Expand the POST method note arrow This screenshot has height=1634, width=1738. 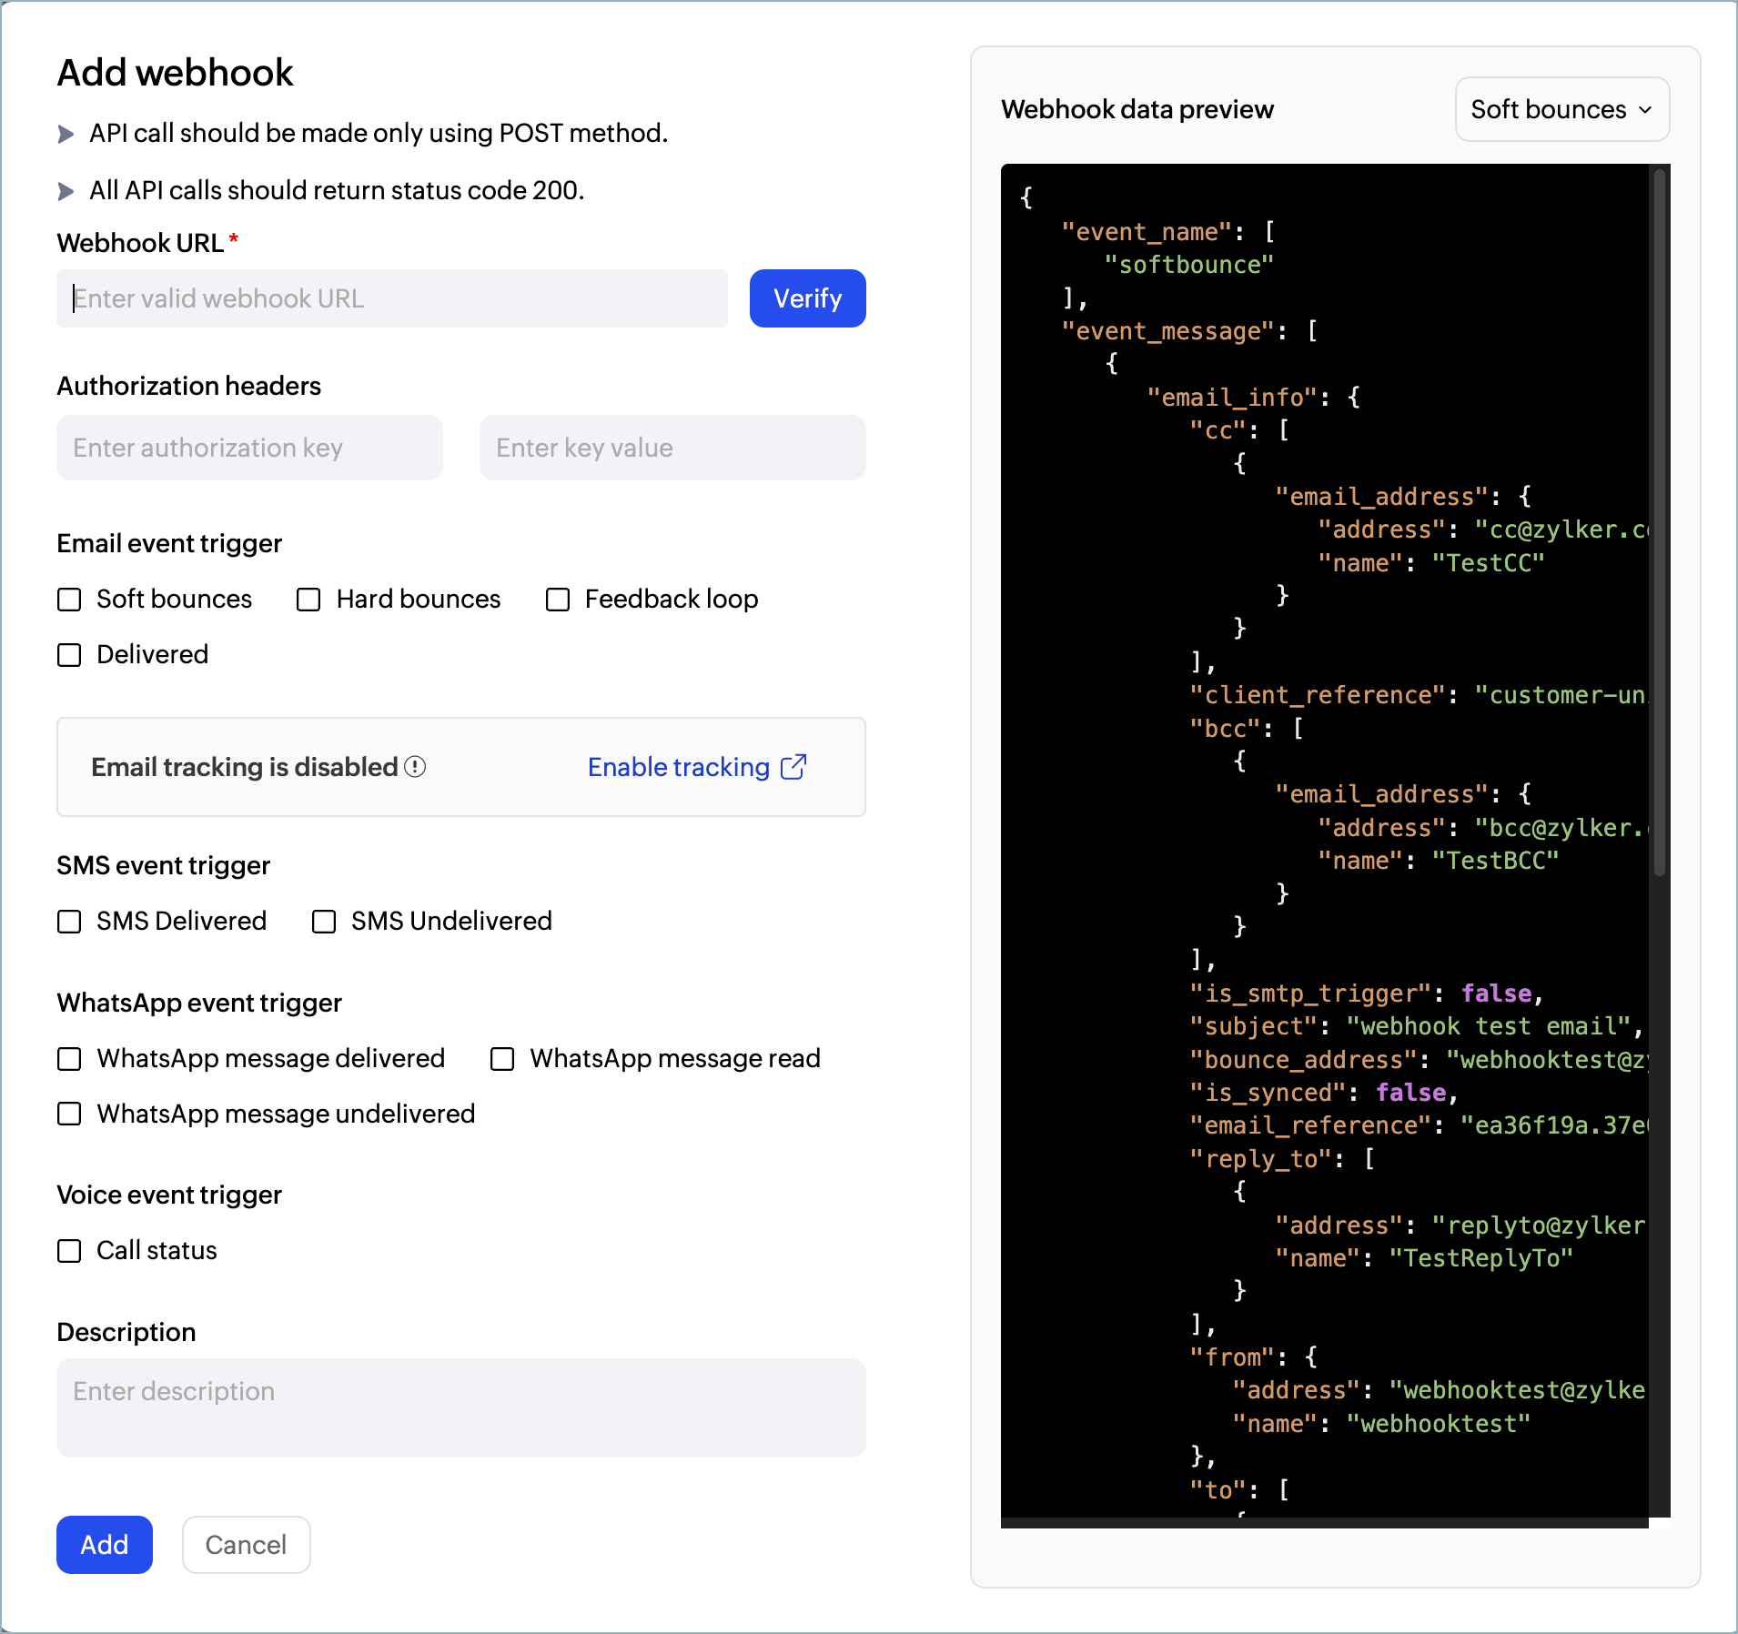[x=66, y=135]
